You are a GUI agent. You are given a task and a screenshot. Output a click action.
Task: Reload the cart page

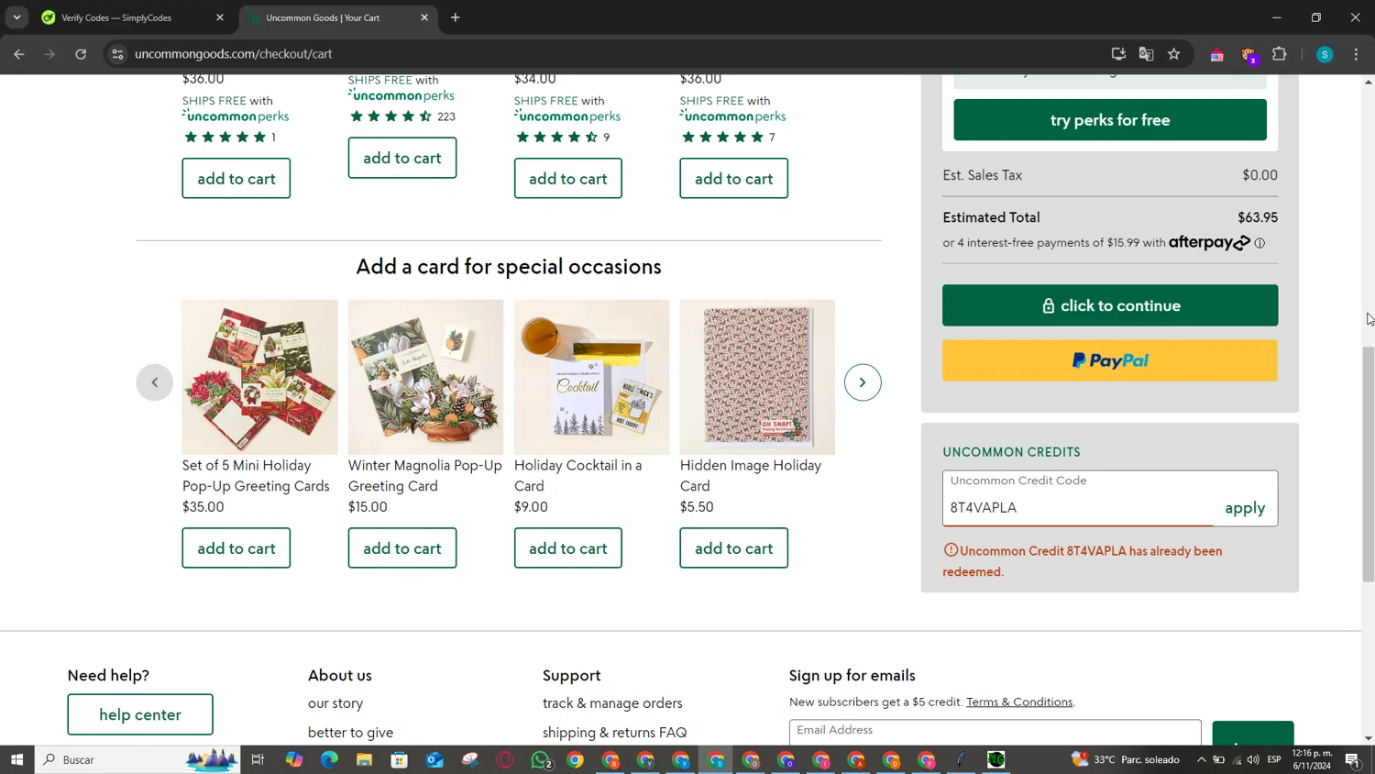pyautogui.click(x=81, y=54)
